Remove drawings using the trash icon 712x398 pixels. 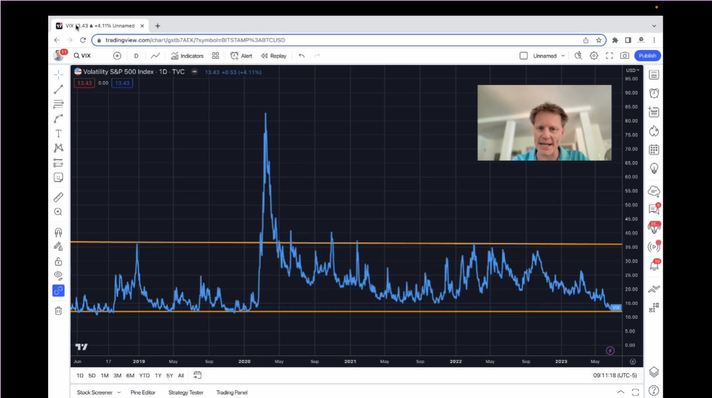58,310
